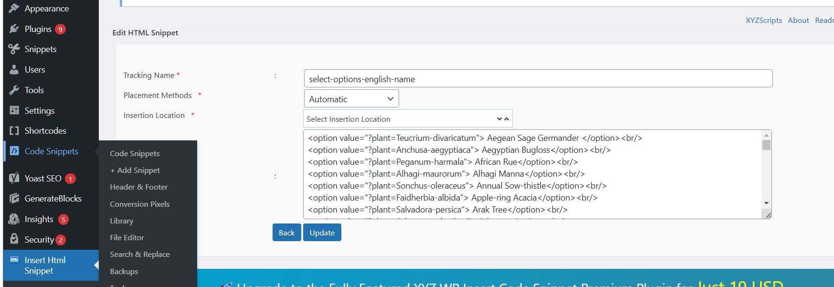Click Tracking Name input field

point(538,79)
